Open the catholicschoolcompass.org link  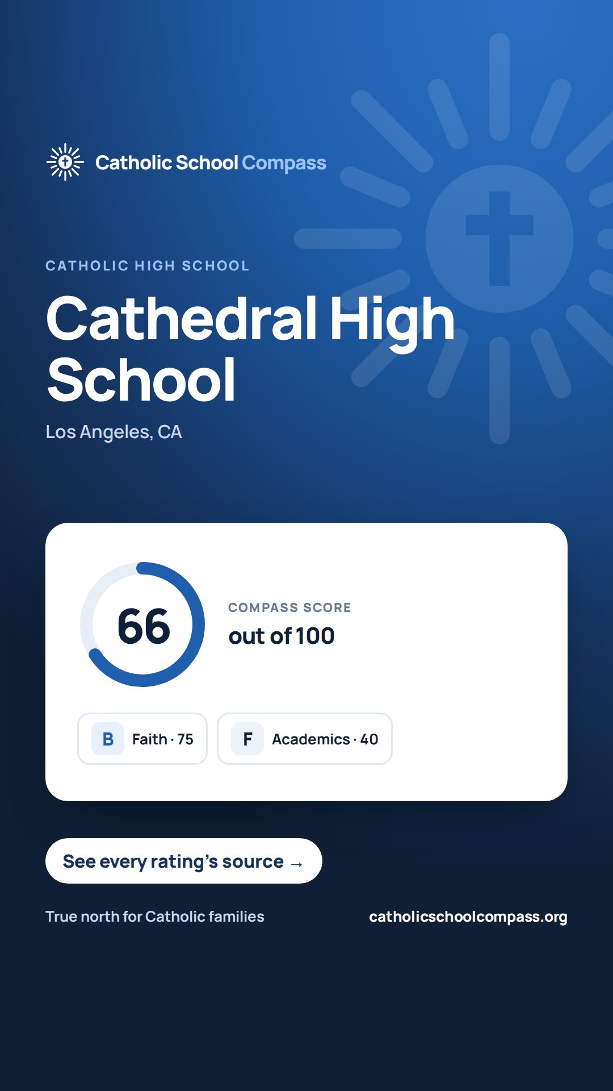pyautogui.click(x=468, y=917)
